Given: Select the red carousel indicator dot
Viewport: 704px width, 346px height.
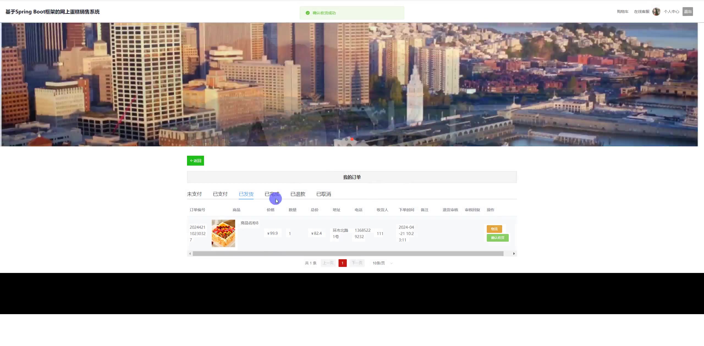Looking at the screenshot, I should pos(352,139).
